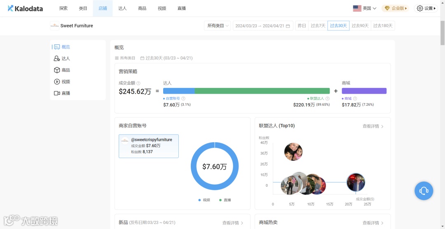Click the sidebar 视频 play icon

pyautogui.click(x=57, y=82)
